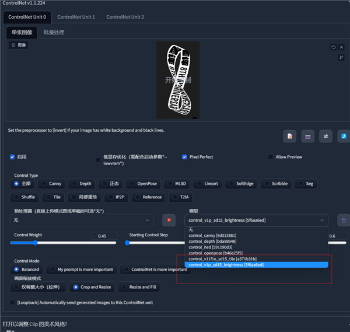Choose control_v11f1e_sd15_tile from the model list
Image resolution: width=350 pixels, height=332 pixels.
(x=222, y=258)
